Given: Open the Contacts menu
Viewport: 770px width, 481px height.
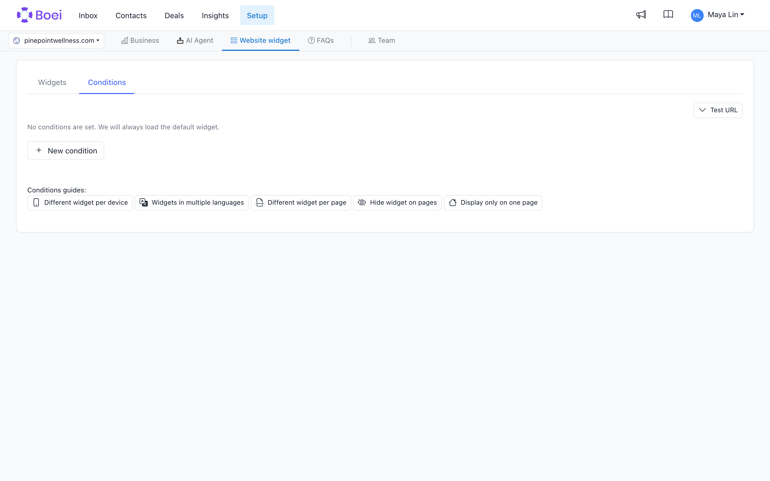Looking at the screenshot, I should click(x=131, y=15).
